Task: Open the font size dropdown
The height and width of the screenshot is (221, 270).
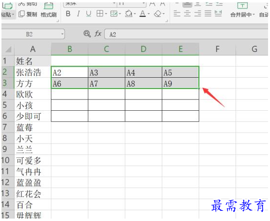Action: pyautogui.click(x=143, y=4)
